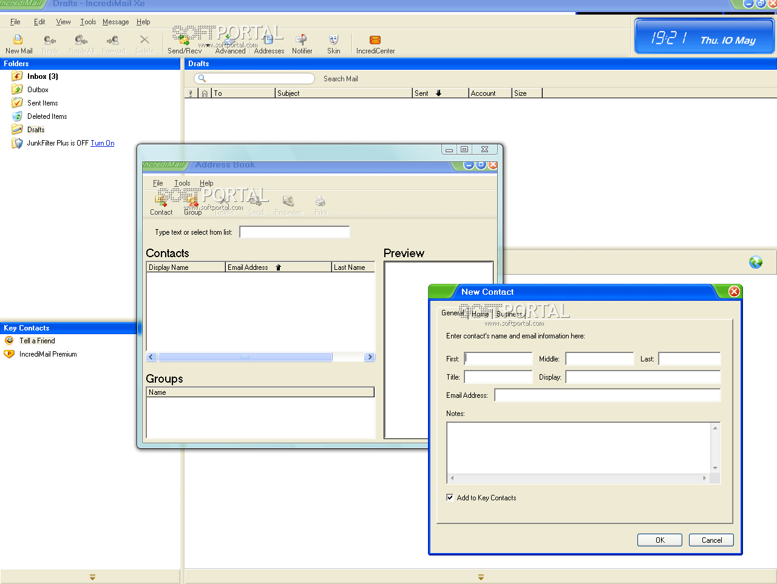Expand the bottom arrow below folders pane

[92, 577]
